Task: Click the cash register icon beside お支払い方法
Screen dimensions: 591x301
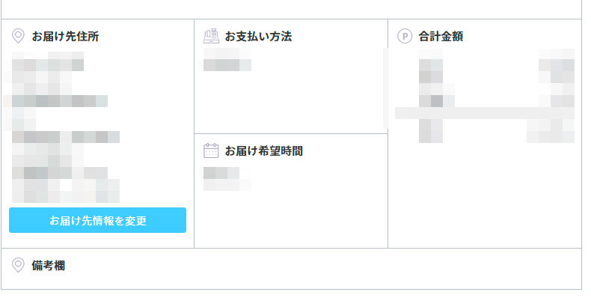Action: coord(211,36)
